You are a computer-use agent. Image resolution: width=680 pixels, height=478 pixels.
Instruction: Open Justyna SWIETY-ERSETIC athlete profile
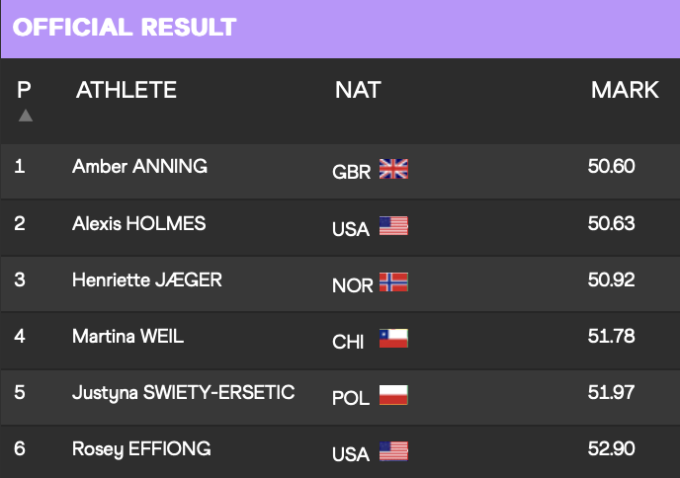(184, 393)
